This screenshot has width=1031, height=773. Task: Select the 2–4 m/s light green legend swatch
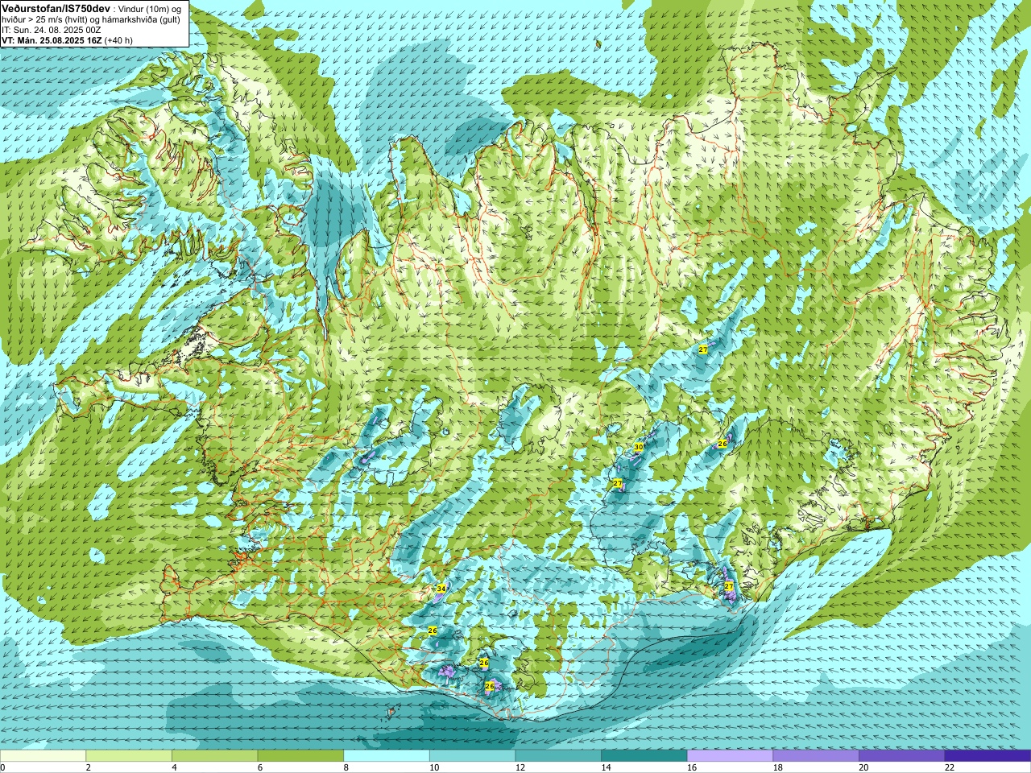point(129,756)
